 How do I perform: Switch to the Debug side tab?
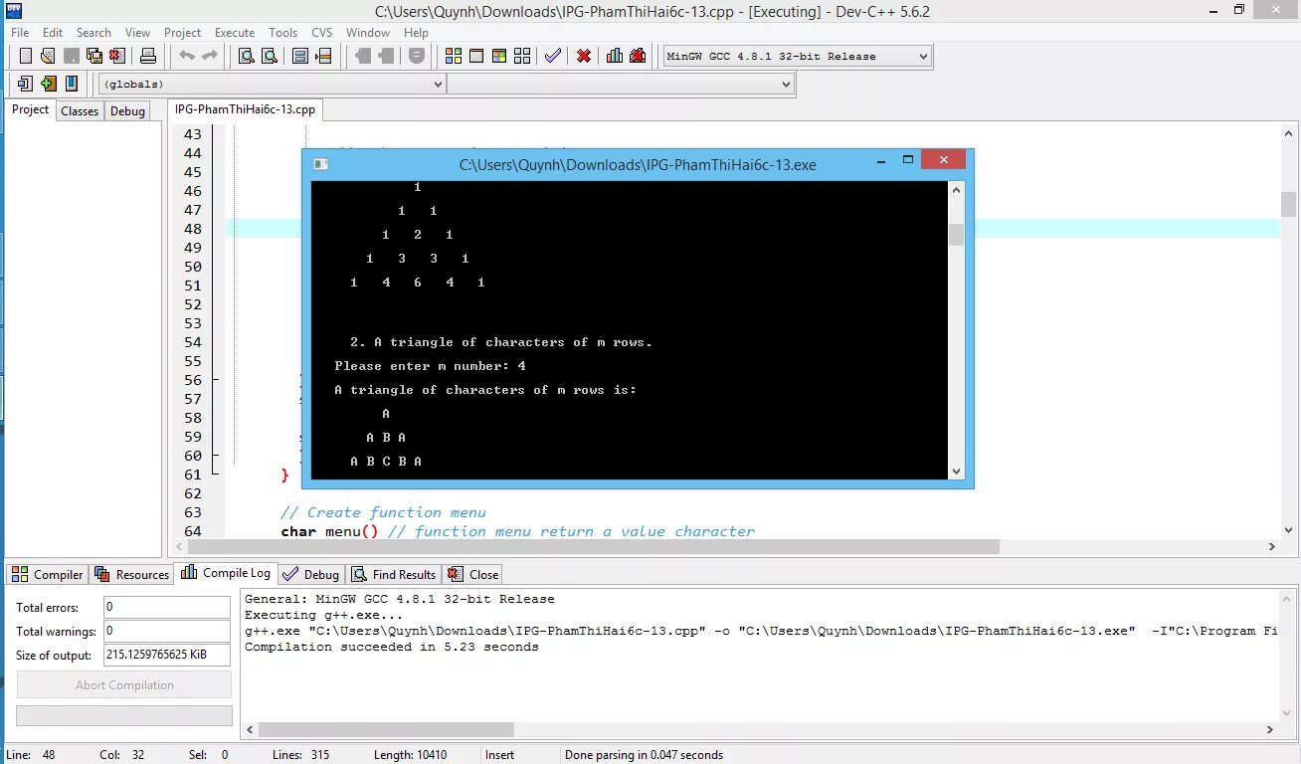point(127,110)
